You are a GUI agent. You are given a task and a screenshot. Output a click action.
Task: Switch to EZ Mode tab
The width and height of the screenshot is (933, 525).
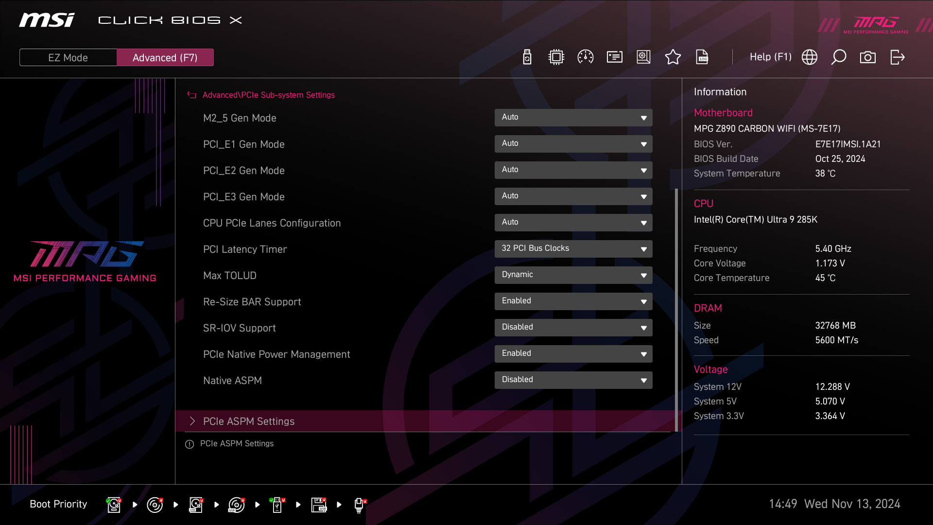click(x=68, y=57)
